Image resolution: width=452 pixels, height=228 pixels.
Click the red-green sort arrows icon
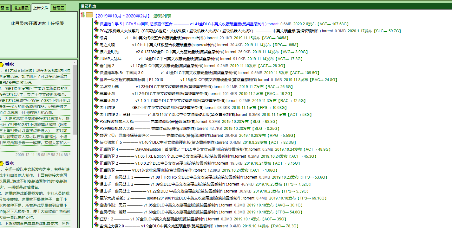pyautogui.click(x=82, y=15)
